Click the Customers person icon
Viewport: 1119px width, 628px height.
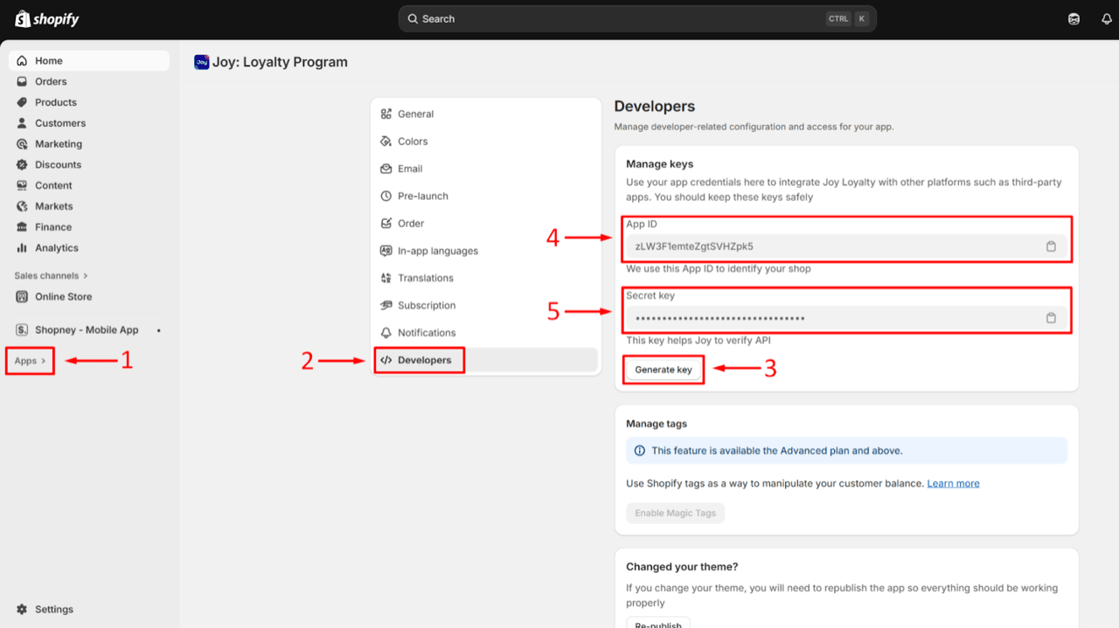coord(22,123)
